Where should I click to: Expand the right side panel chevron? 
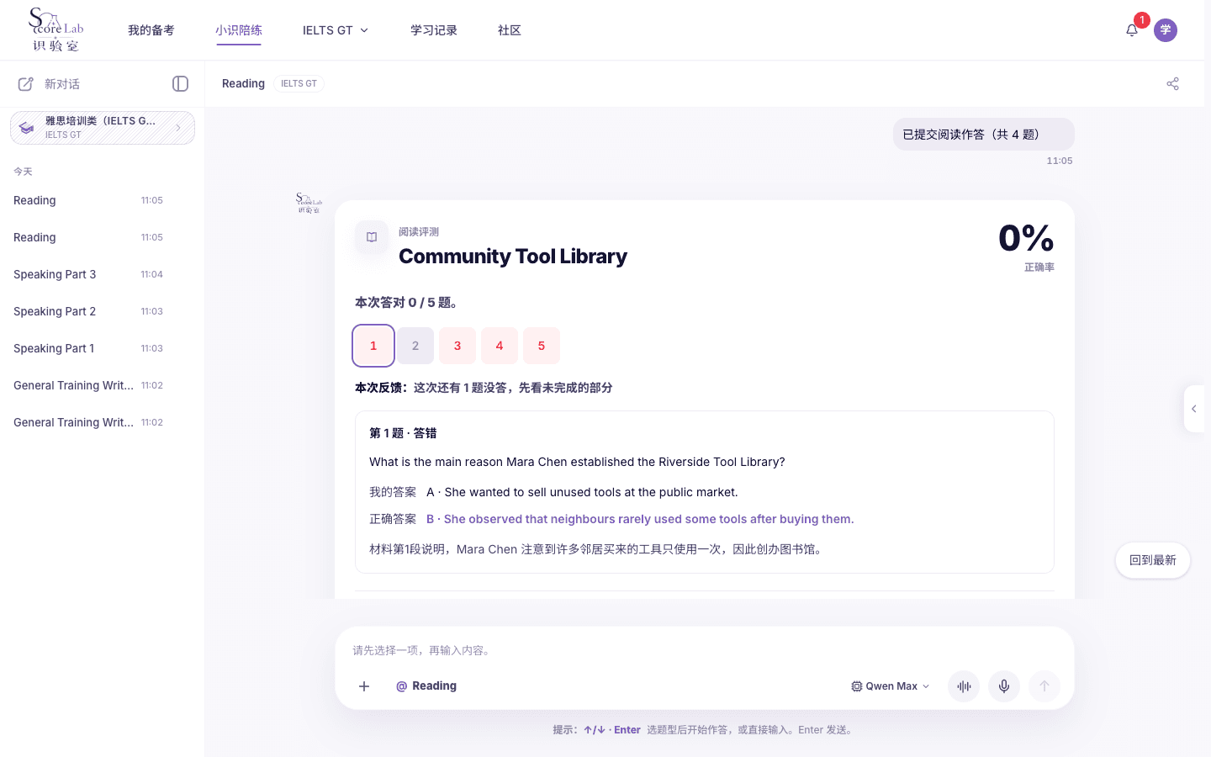pos(1194,409)
